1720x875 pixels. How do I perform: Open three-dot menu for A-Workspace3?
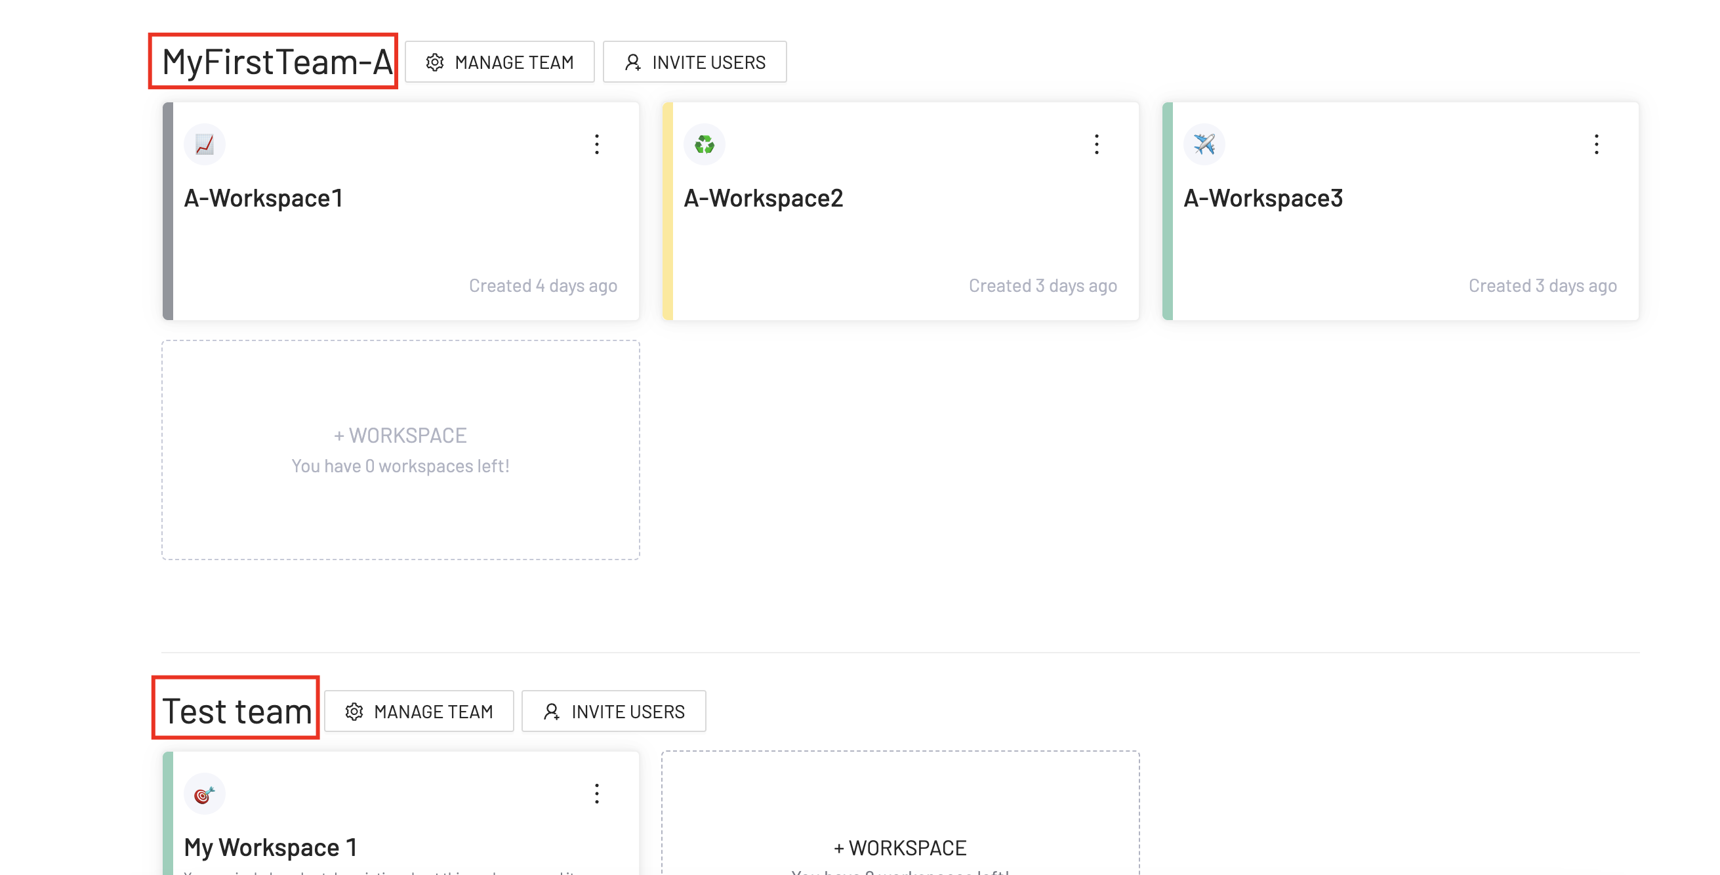(x=1596, y=144)
